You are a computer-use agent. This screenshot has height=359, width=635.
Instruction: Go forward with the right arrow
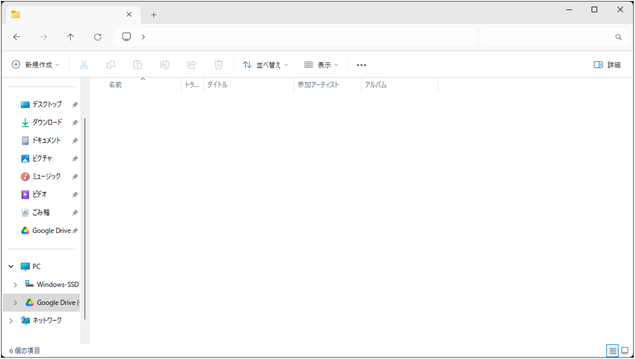click(x=44, y=37)
